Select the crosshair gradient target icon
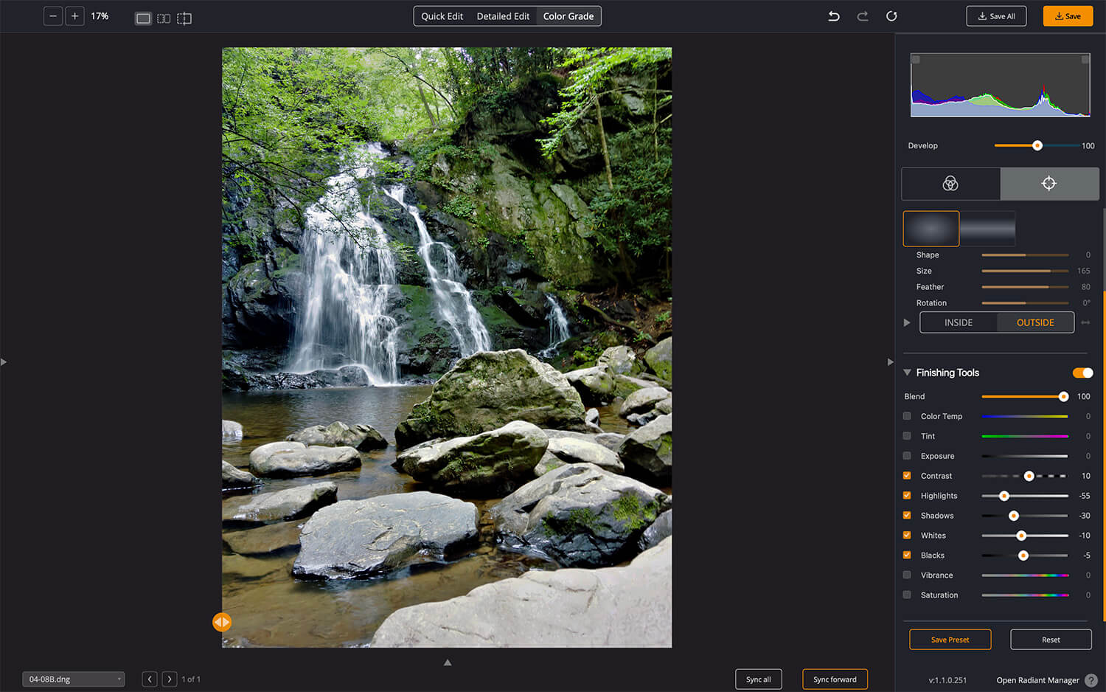1106x692 pixels. pyautogui.click(x=1048, y=184)
